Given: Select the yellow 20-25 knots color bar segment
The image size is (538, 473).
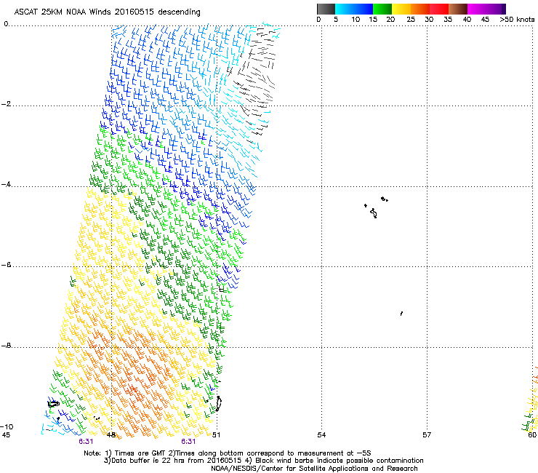Looking at the screenshot, I should 401,9.
